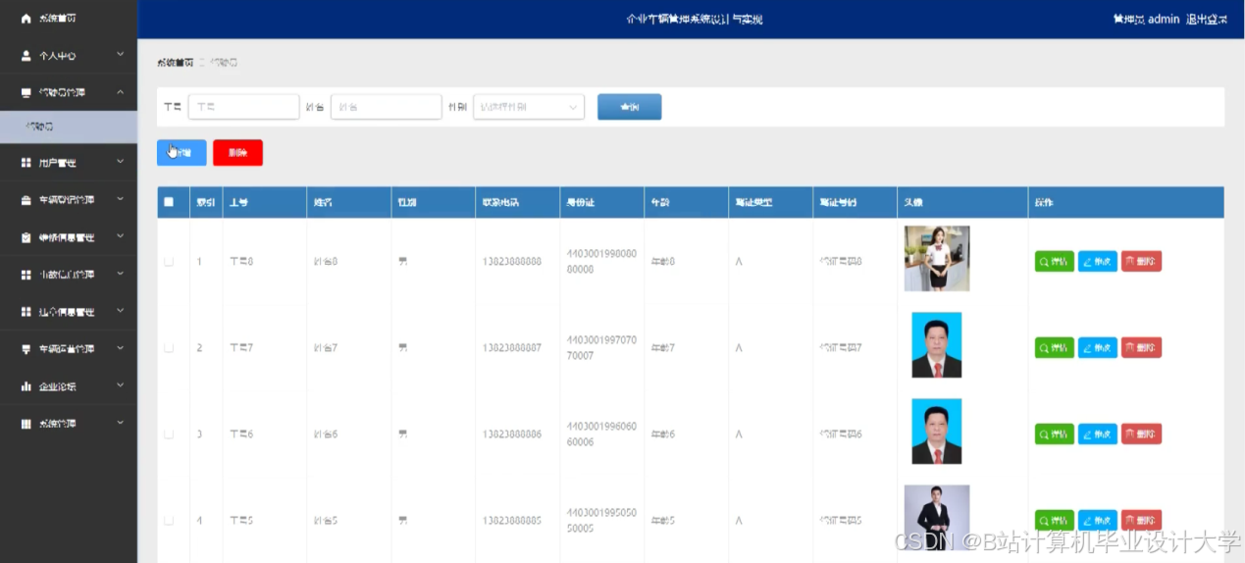The height and width of the screenshot is (563, 1245).
Task: Expand the 系统管理 menu chevron
Action: (120, 423)
